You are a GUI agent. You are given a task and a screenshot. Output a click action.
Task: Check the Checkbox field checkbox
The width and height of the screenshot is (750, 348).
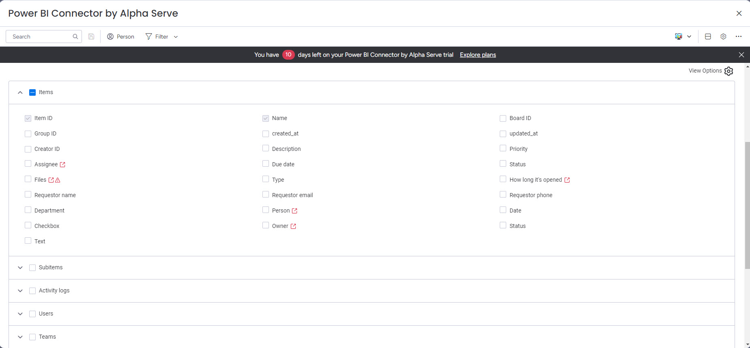[28, 226]
